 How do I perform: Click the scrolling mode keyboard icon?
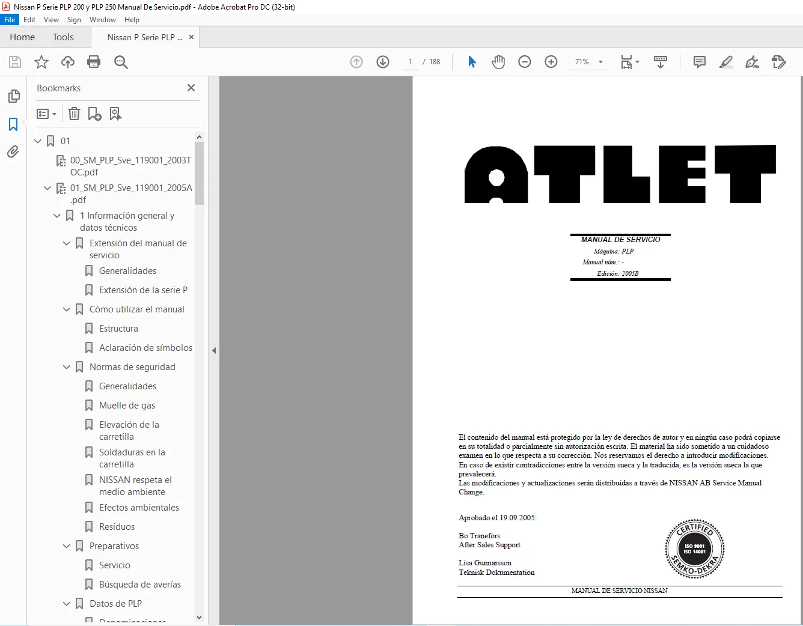[x=661, y=62]
